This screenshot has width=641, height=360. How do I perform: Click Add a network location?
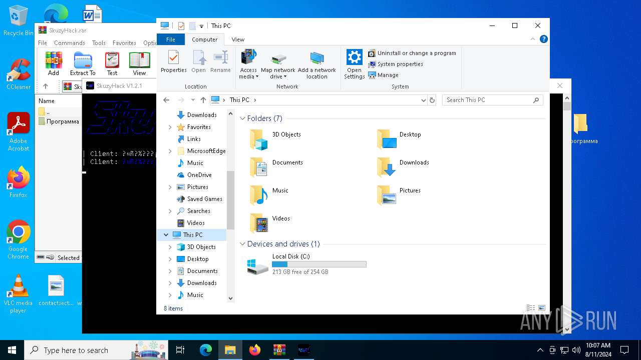tap(316, 65)
